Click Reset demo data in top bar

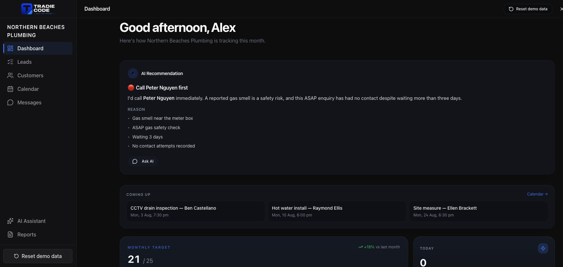(x=528, y=9)
